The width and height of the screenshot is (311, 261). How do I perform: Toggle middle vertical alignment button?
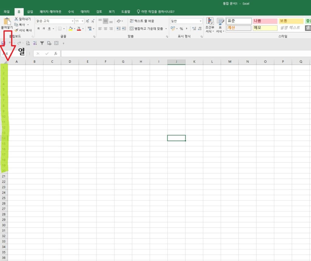(105, 21)
